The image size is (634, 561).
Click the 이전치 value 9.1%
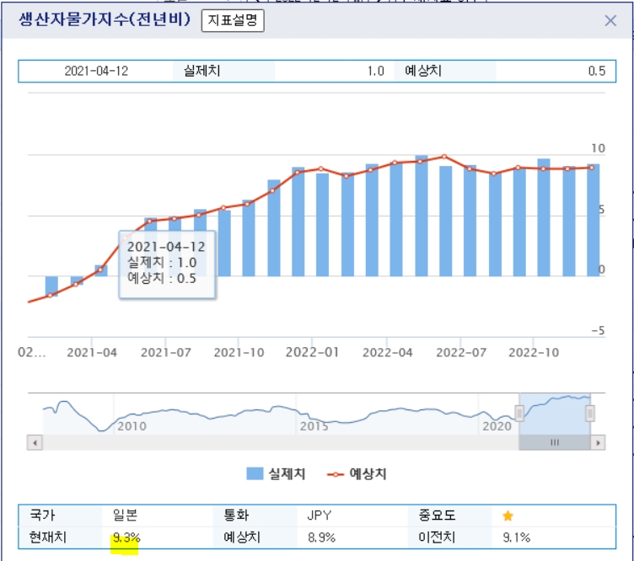tap(516, 537)
